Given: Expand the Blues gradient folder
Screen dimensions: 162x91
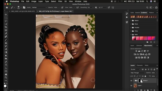Looking at the screenshot, I should point(131,24).
